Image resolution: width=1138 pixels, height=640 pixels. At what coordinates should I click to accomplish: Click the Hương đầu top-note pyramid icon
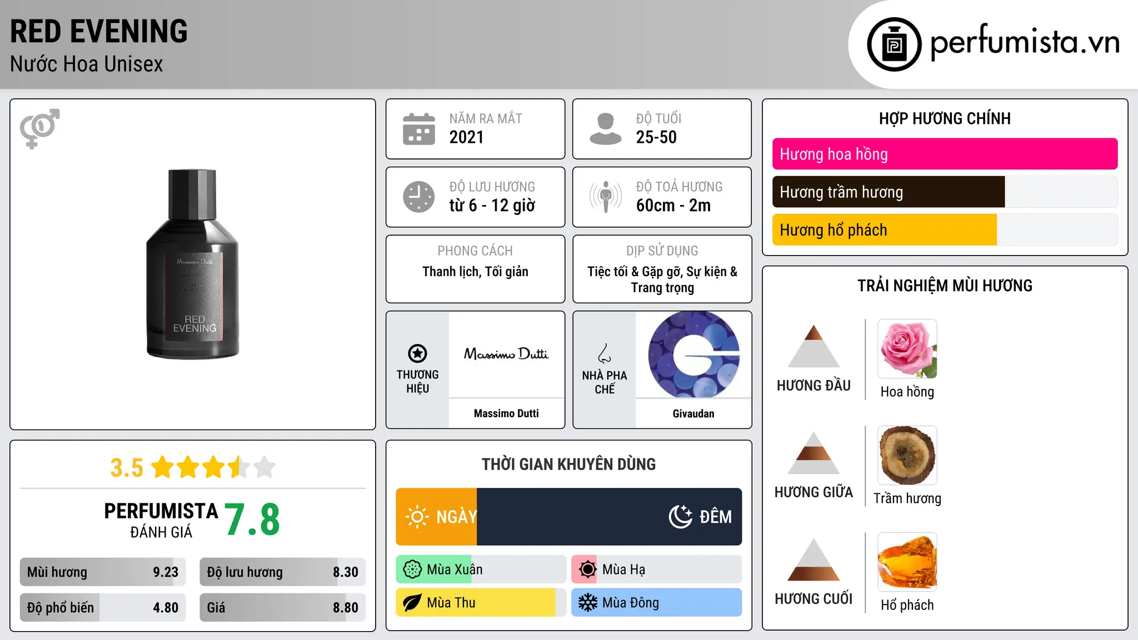[813, 347]
